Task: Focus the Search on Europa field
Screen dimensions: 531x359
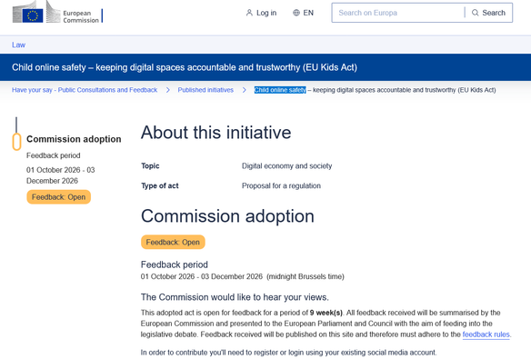Action: (x=398, y=13)
